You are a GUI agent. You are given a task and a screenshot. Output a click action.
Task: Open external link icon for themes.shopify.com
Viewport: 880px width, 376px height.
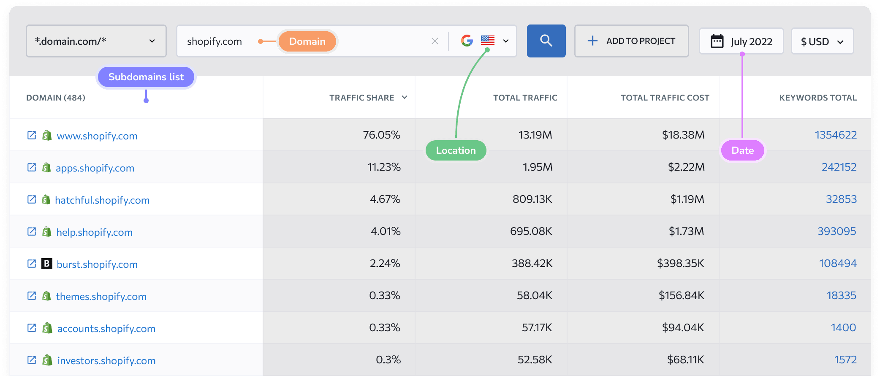click(32, 296)
